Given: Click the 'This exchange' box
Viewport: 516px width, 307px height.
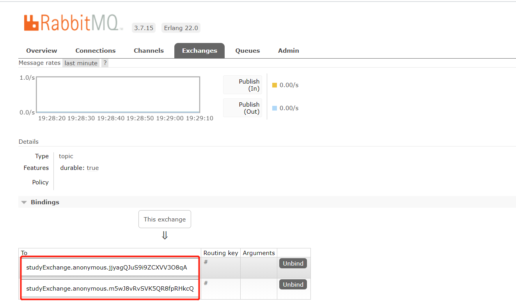Looking at the screenshot, I should (165, 219).
